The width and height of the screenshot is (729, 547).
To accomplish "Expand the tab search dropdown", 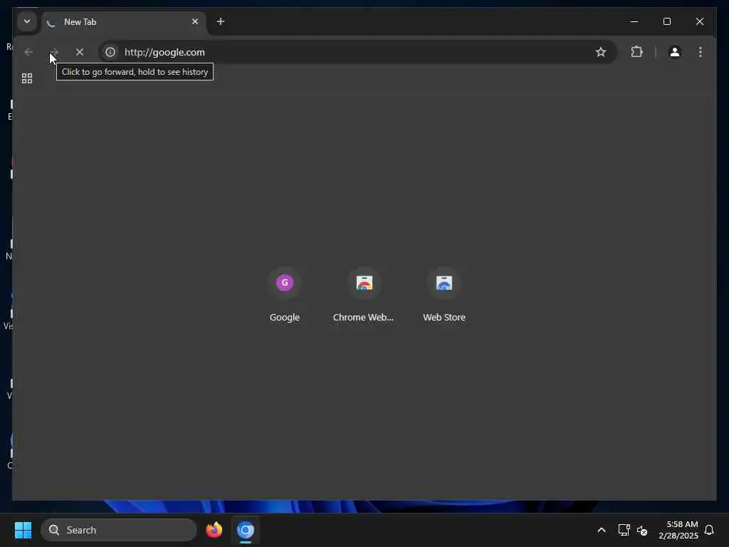I will [27, 21].
